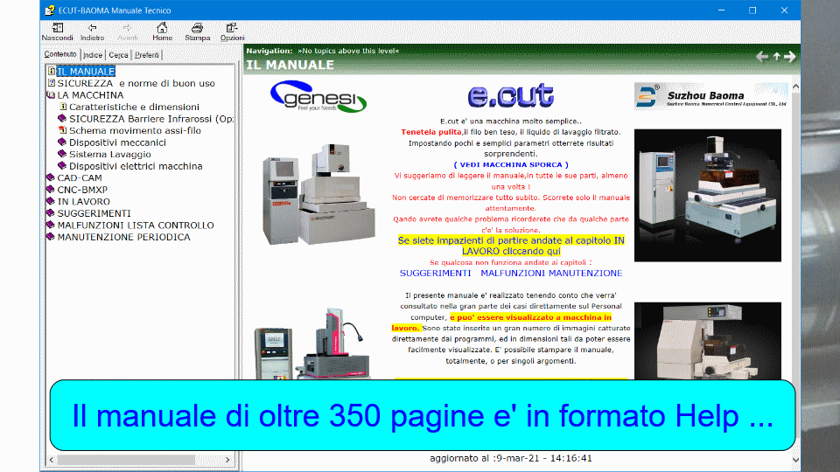Click the Genesi logo image

tap(318, 97)
